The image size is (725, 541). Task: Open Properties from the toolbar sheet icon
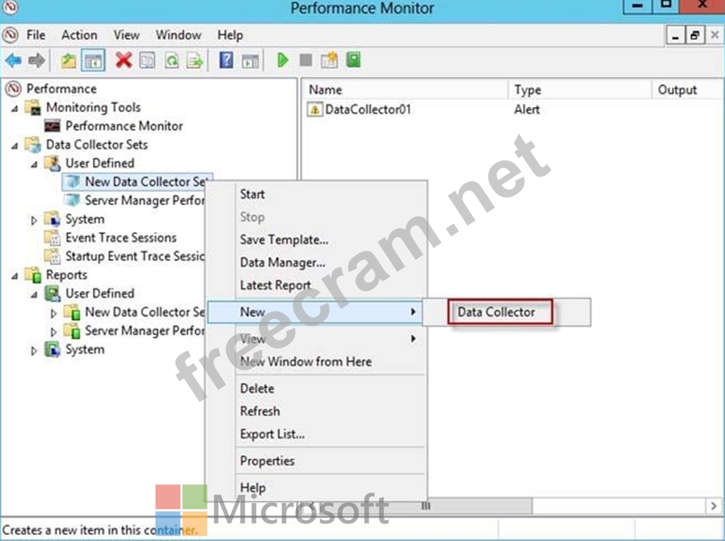click(147, 61)
